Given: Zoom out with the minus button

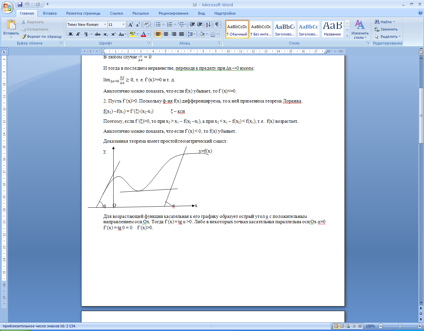Looking at the screenshot, I should [x=381, y=326].
